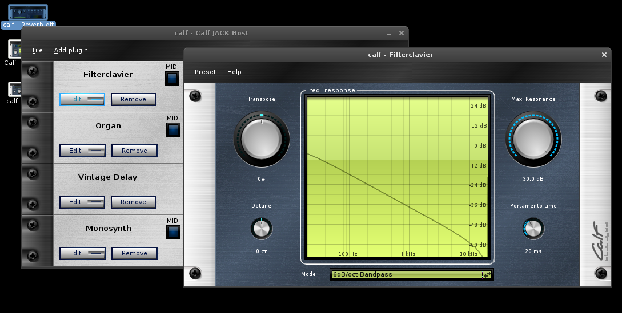Click the Transpose value 0#
Image resolution: width=622 pixels, height=313 pixels.
(262, 179)
